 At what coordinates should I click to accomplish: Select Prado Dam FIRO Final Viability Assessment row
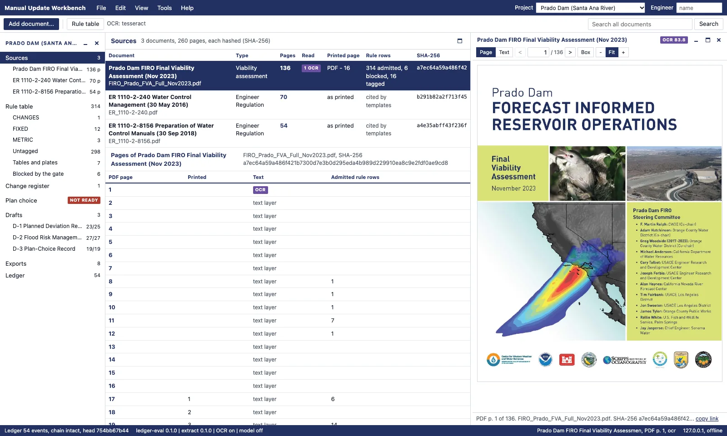(x=288, y=76)
